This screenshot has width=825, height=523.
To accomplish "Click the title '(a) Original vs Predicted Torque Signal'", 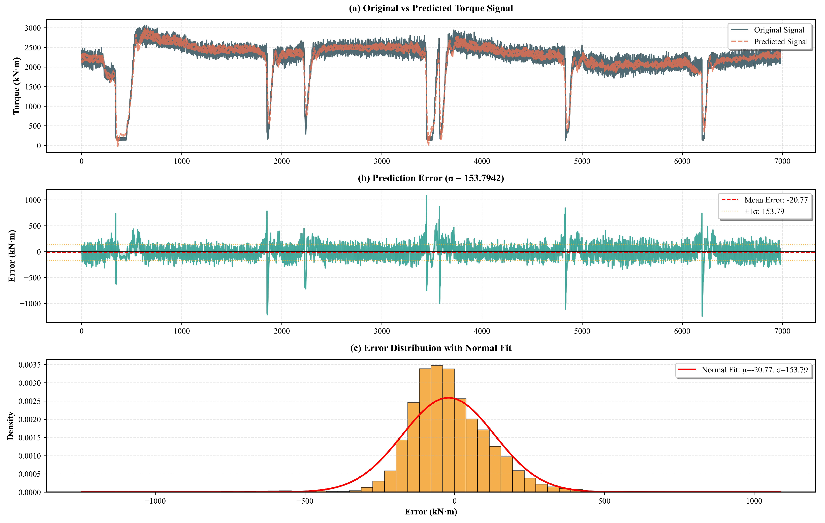I will 431,8.
